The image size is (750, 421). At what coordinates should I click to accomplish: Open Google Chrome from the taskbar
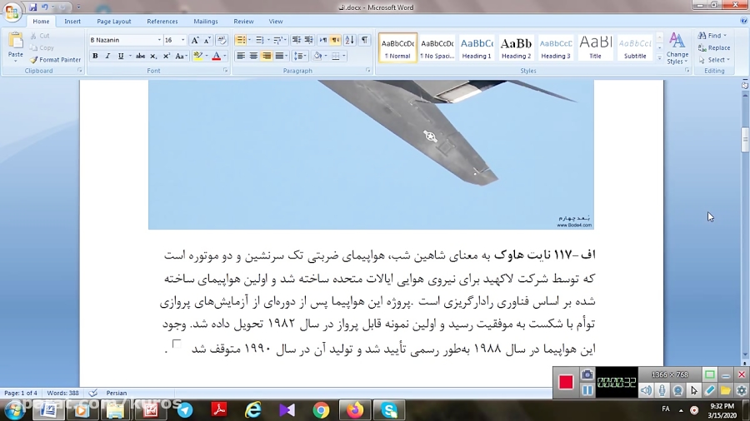click(x=321, y=409)
